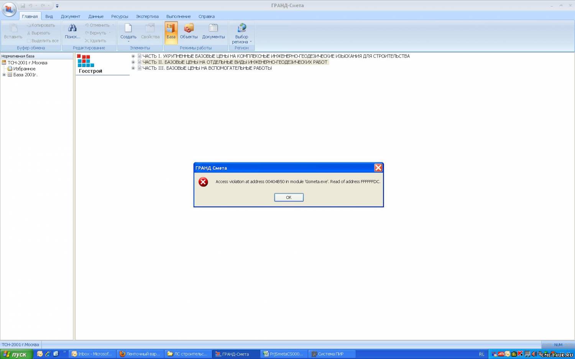
Task: Select База 2001г. in the tree
Action: 25,75
